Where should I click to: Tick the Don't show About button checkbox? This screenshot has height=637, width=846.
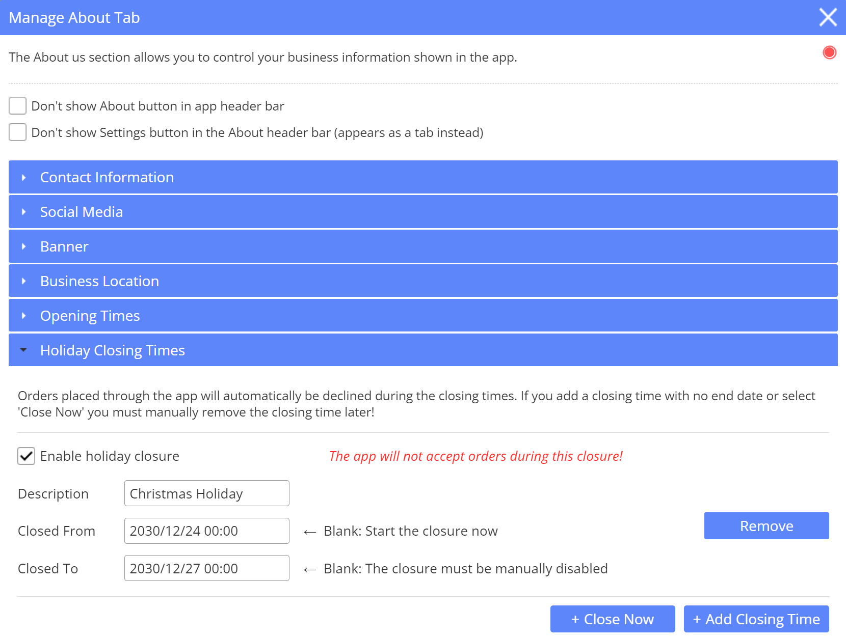[x=18, y=106]
